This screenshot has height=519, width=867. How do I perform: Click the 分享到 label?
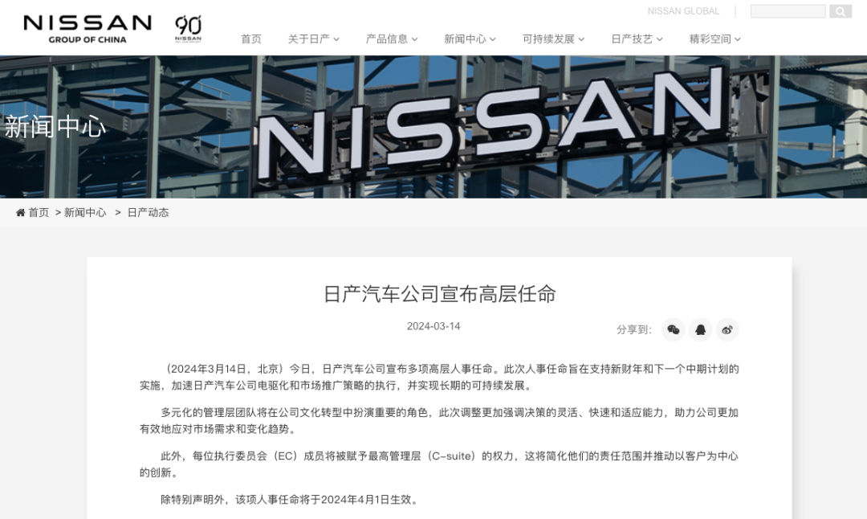(x=634, y=329)
